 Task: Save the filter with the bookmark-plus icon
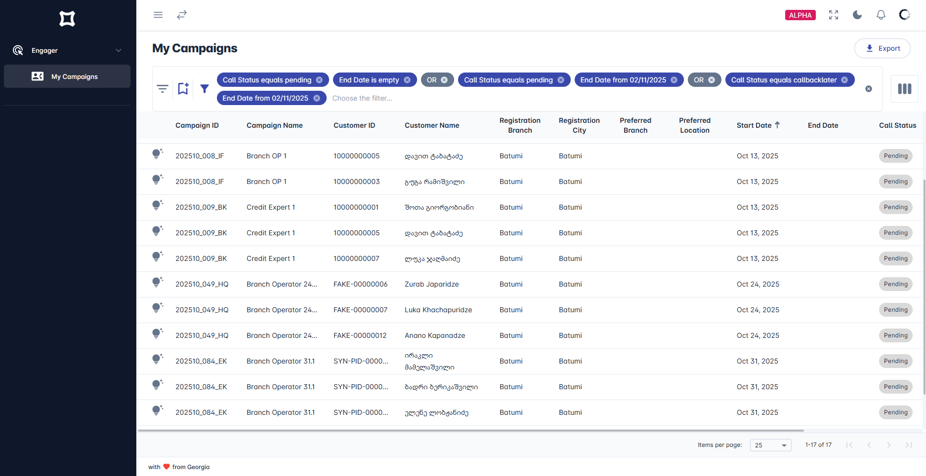tap(183, 89)
